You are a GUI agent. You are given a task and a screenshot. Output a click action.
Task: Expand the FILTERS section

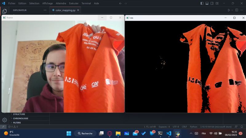click(x=17, y=123)
